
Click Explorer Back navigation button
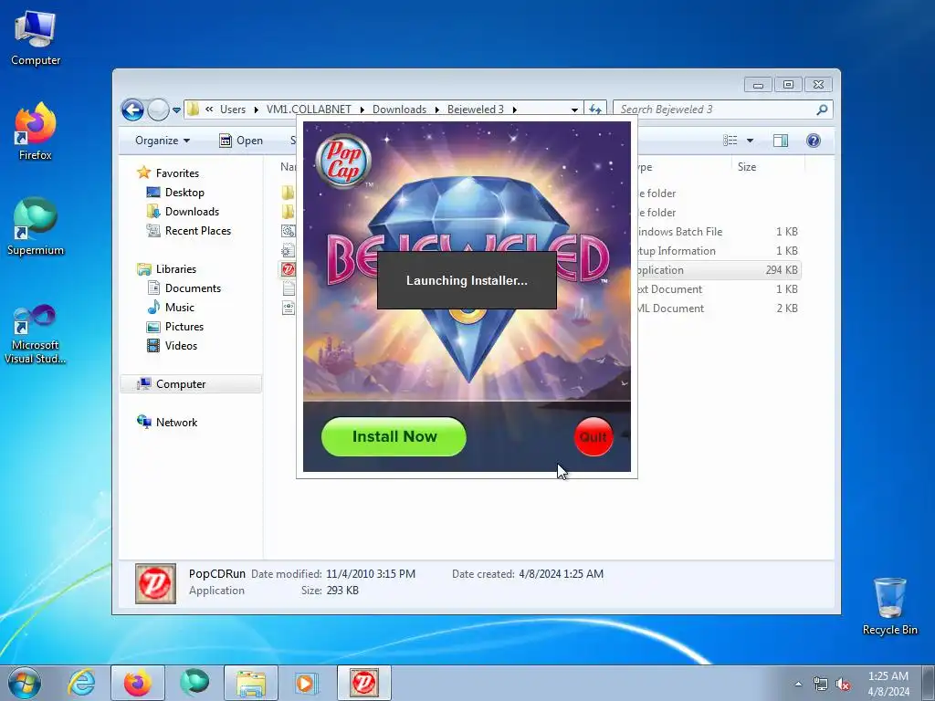pyautogui.click(x=132, y=110)
